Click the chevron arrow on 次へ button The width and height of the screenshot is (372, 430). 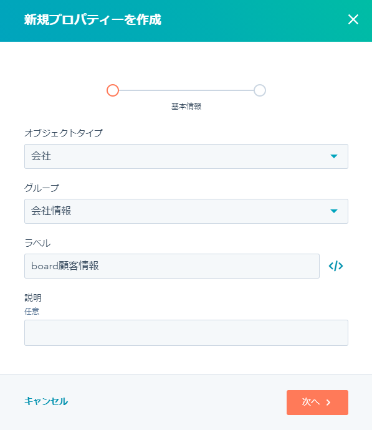(x=328, y=403)
